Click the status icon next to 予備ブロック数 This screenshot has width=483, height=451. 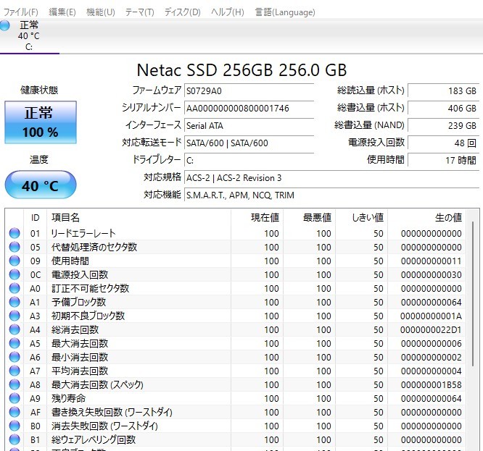coord(14,303)
